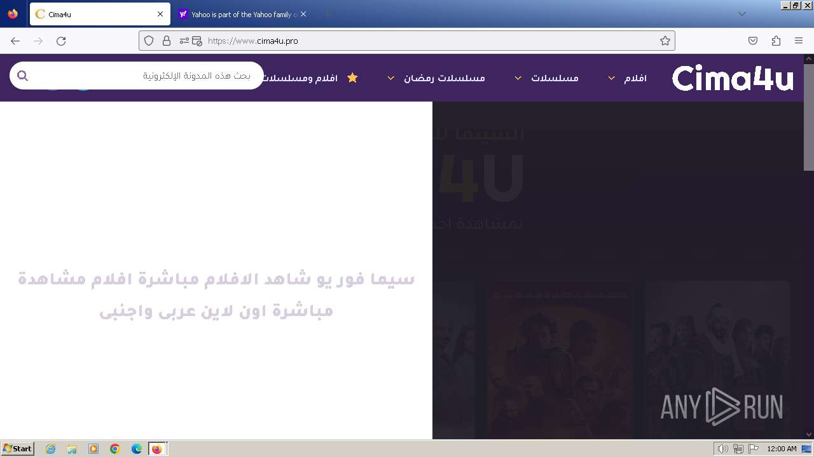Open the Action Center flag icon
The image size is (814, 457).
[x=754, y=449]
